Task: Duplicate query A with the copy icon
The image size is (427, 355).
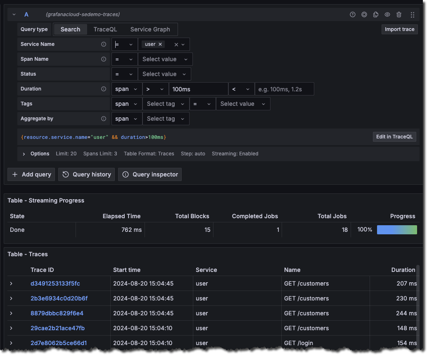Action: click(x=375, y=14)
